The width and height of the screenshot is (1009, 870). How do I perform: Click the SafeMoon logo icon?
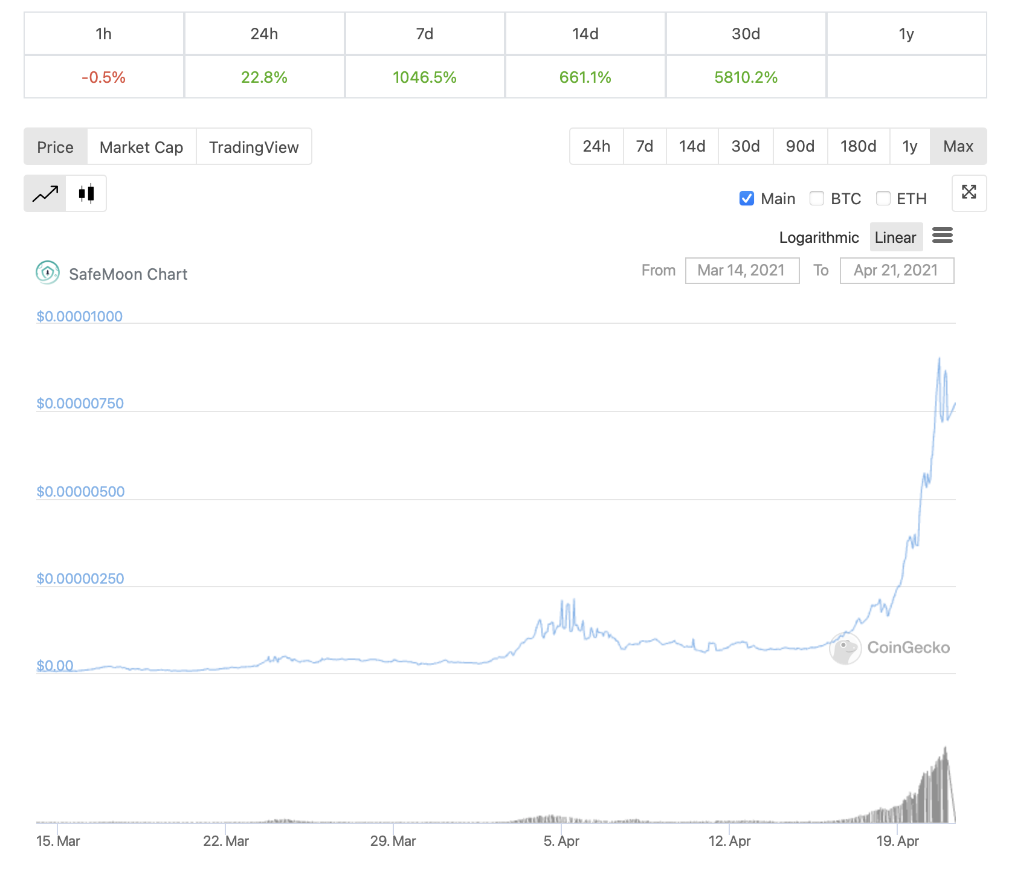coord(48,273)
